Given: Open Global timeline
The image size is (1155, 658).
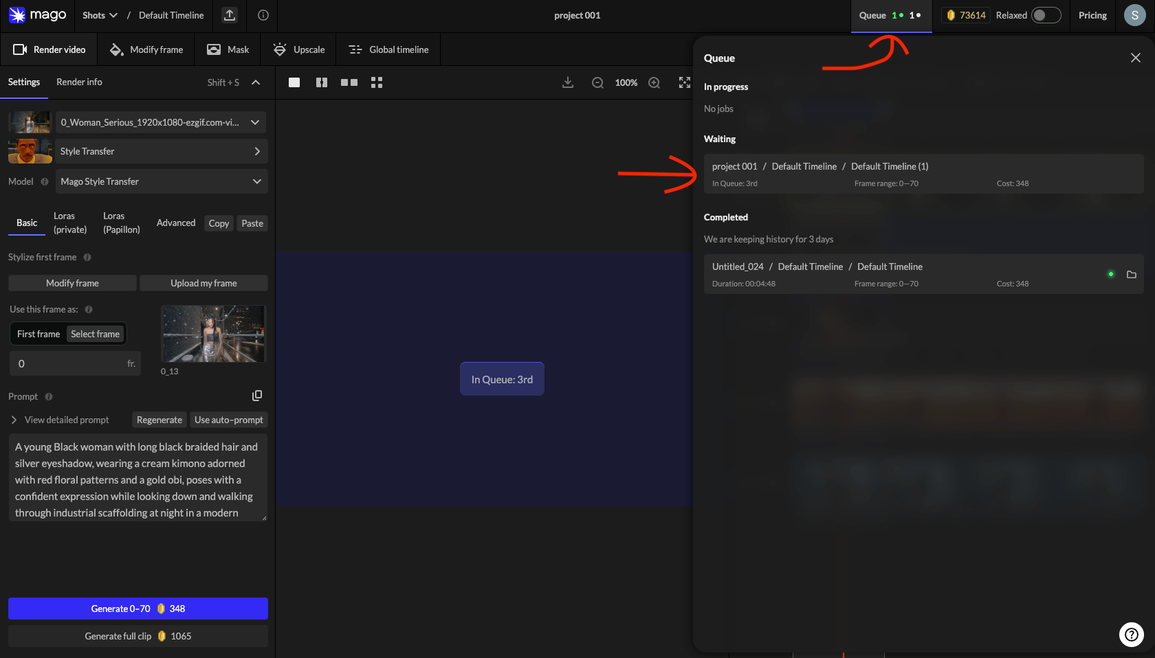Looking at the screenshot, I should (388, 49).
